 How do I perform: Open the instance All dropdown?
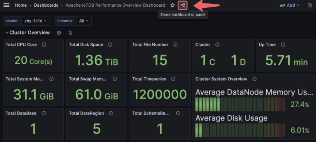[x=84, y=21]
